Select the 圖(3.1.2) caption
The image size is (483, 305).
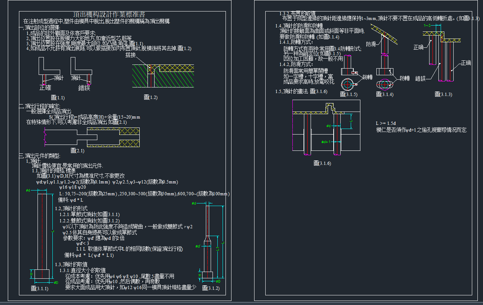[211, 288]
